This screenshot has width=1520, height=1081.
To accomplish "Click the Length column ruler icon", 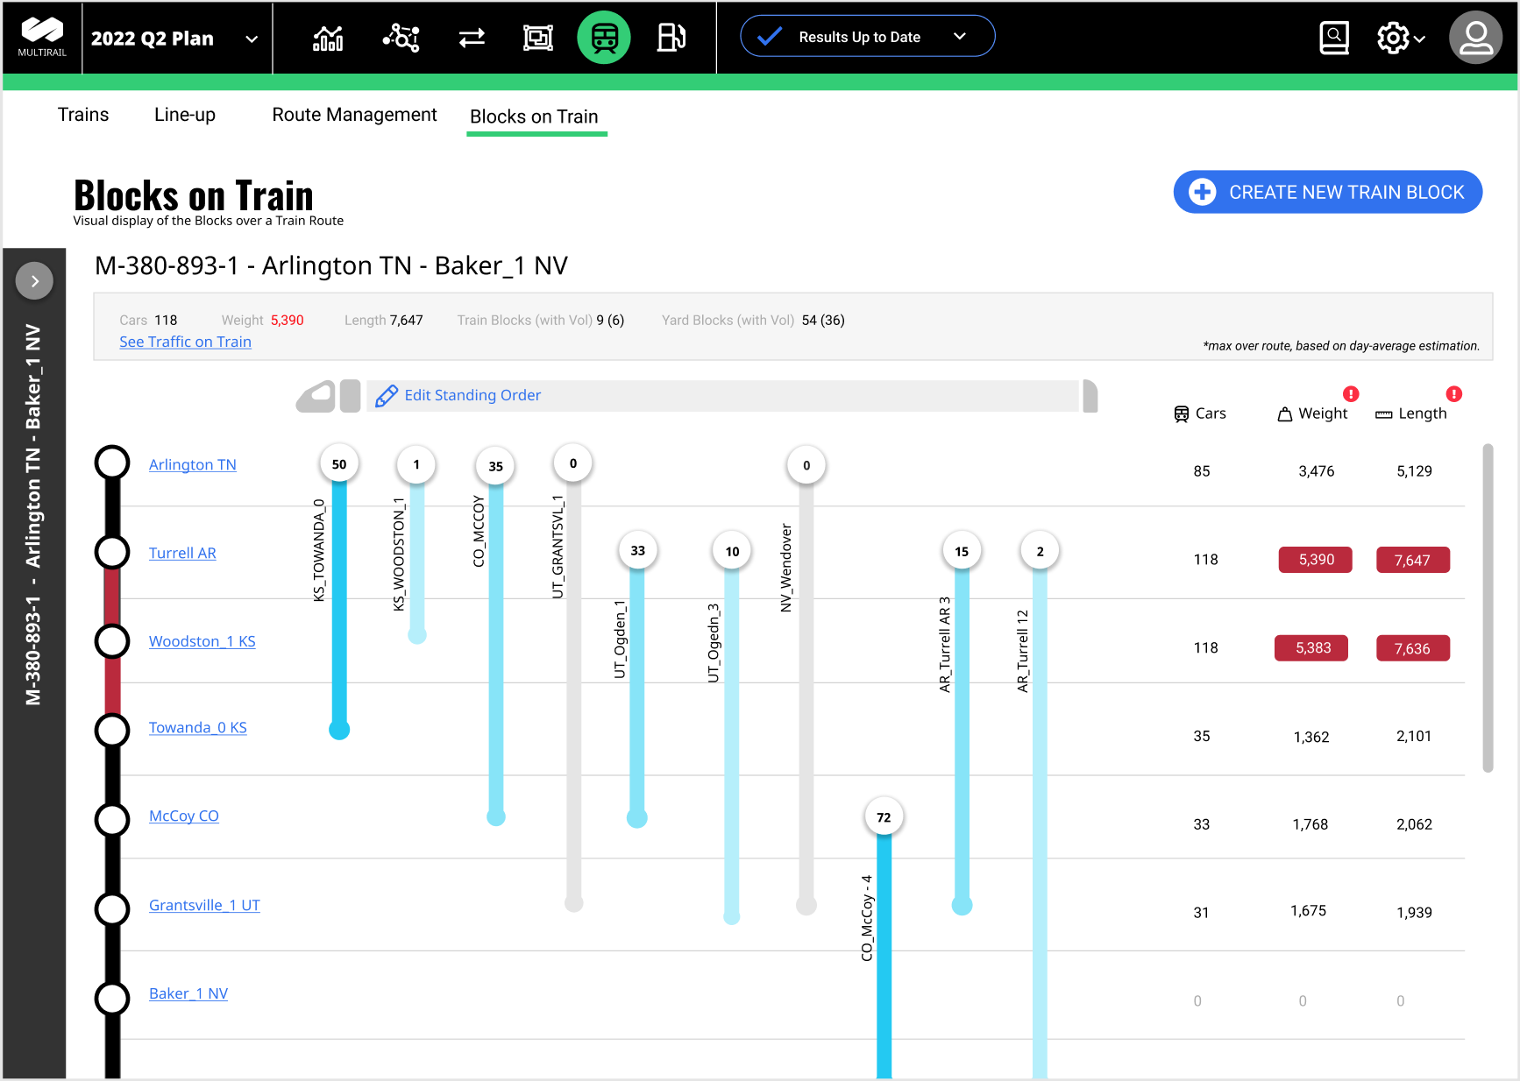I will click(x=1384, y=415).
